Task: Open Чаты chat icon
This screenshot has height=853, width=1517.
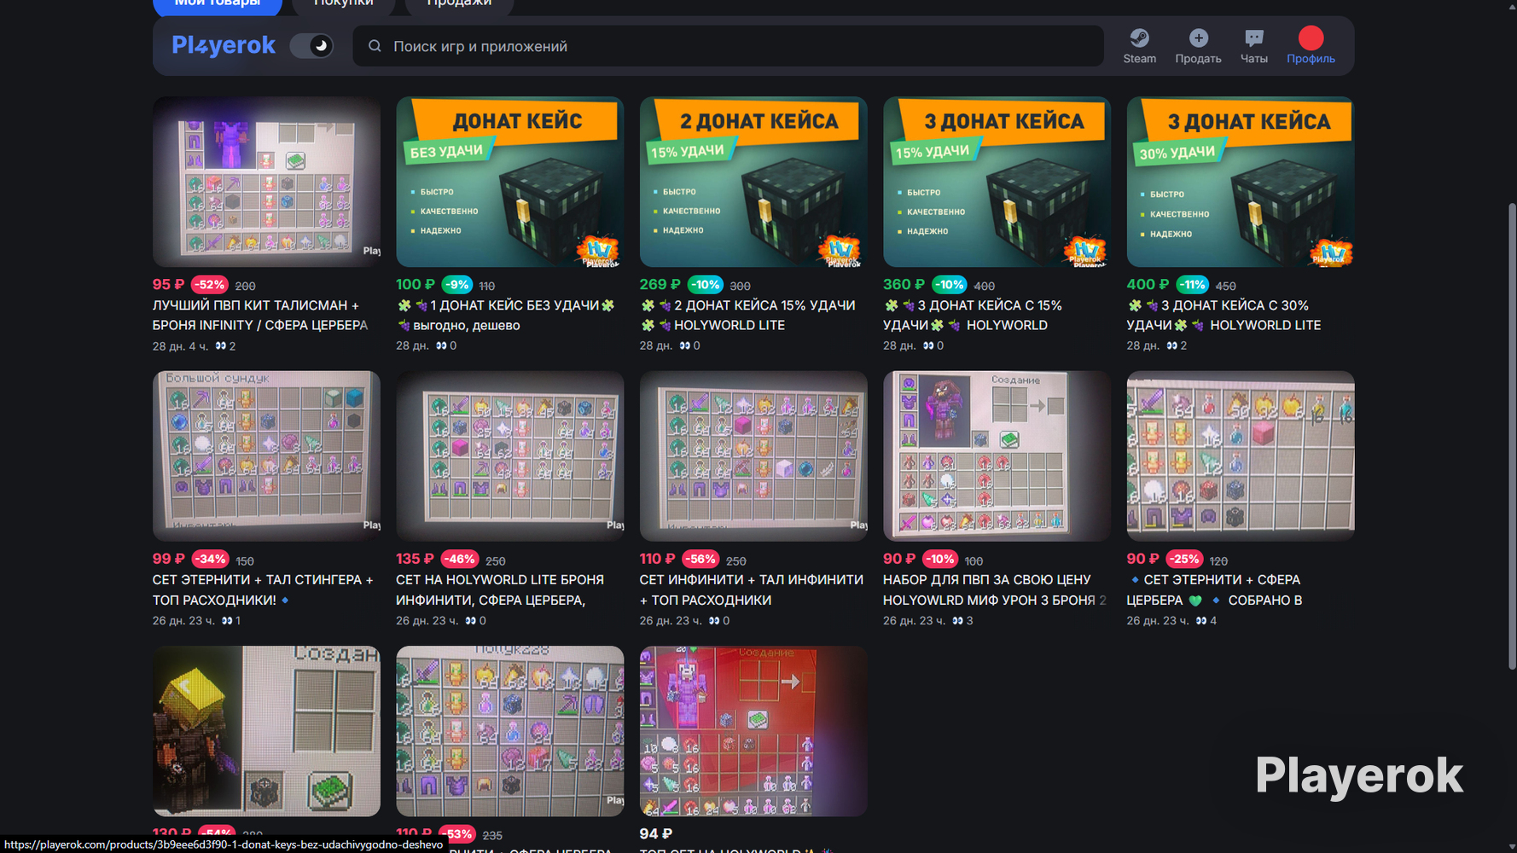Action: tap(1253, 38)
